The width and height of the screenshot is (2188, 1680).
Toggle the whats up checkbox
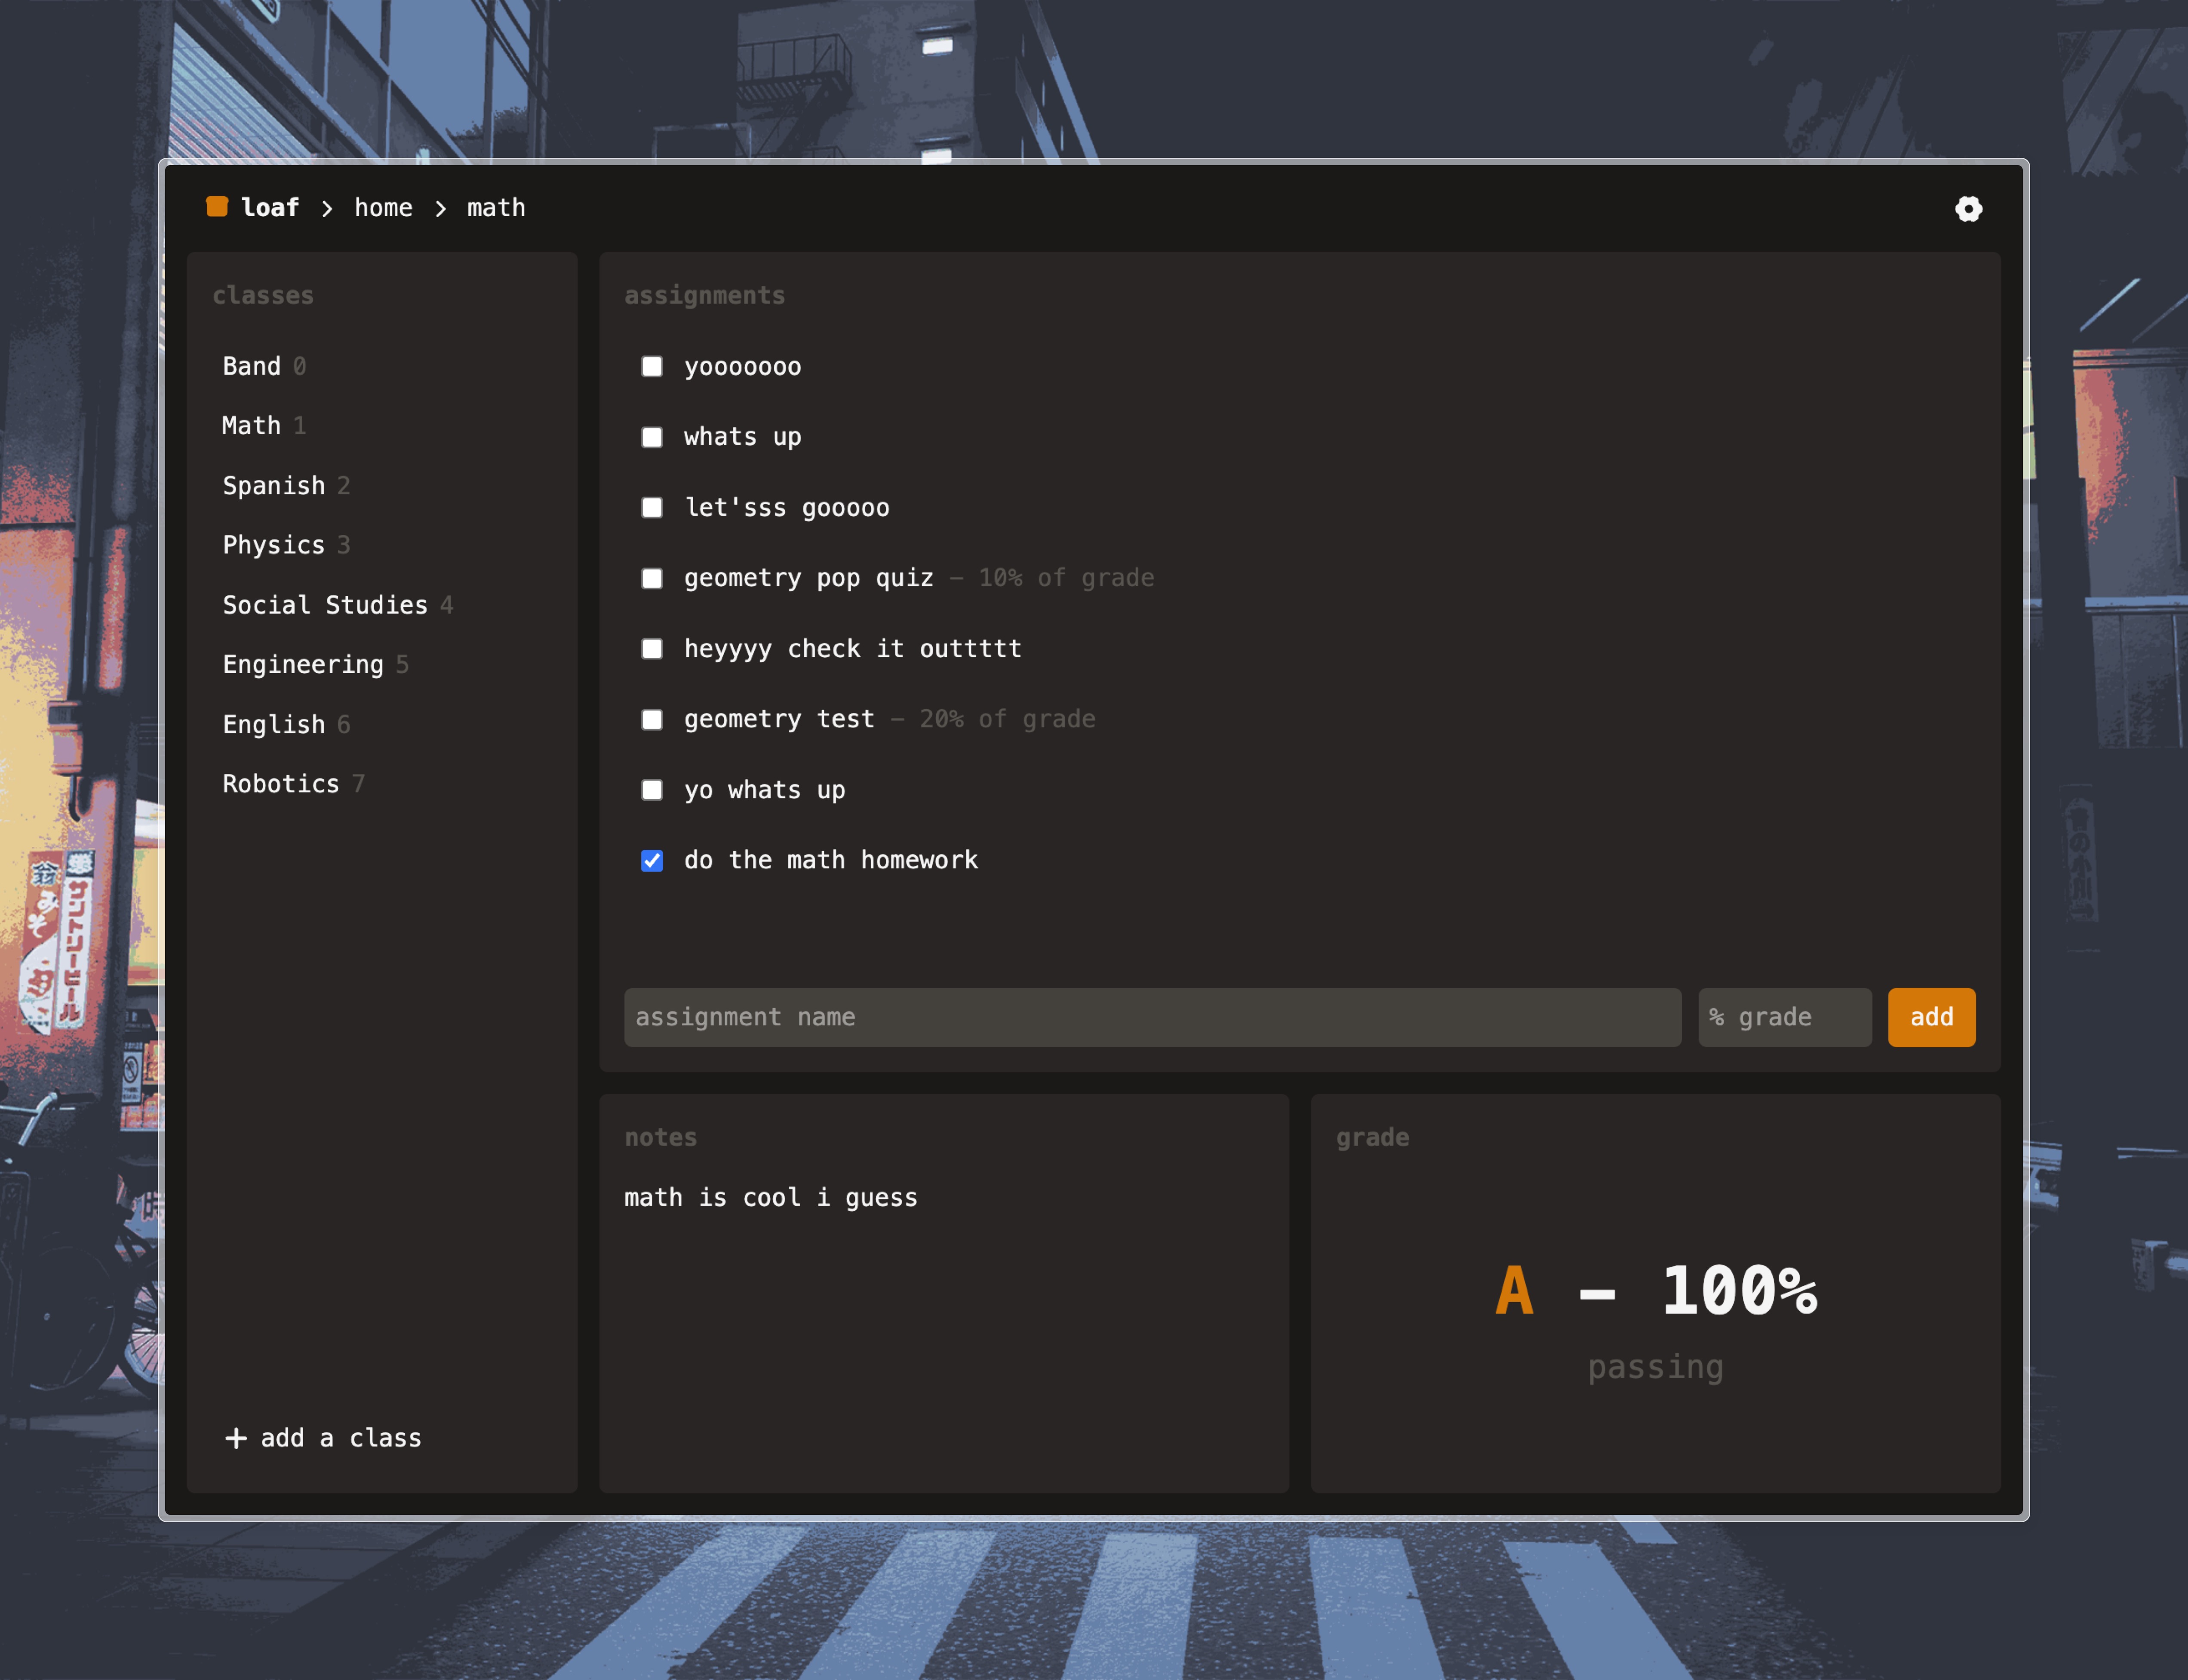652,438
